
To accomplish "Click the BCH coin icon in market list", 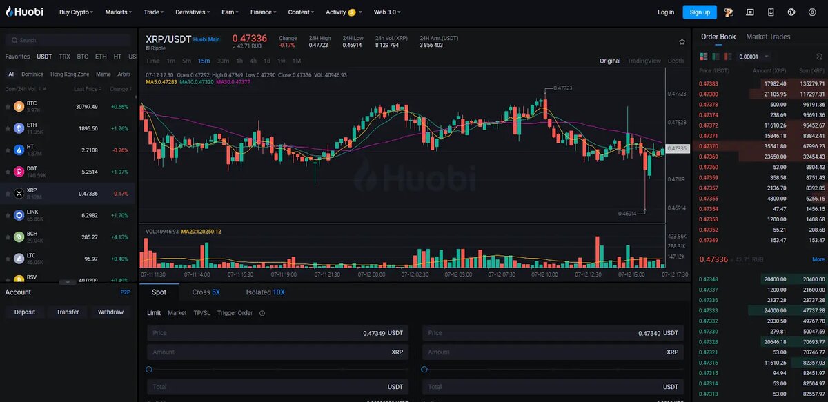I will pyautogui.click(x=18, y=237).
